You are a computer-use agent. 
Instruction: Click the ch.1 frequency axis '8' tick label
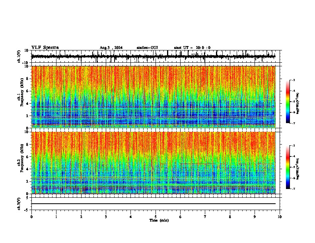click(27, 79)
